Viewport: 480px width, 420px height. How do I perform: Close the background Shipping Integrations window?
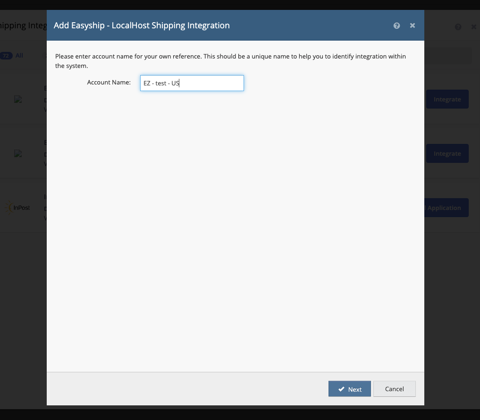tap(474, 27)
